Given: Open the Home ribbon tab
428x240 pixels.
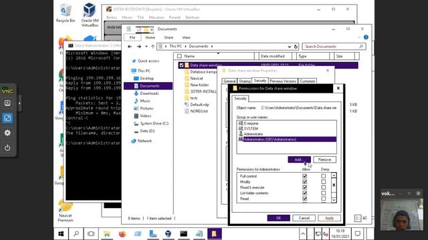Looking at the screenshot, I should click(x=150, y=37).
